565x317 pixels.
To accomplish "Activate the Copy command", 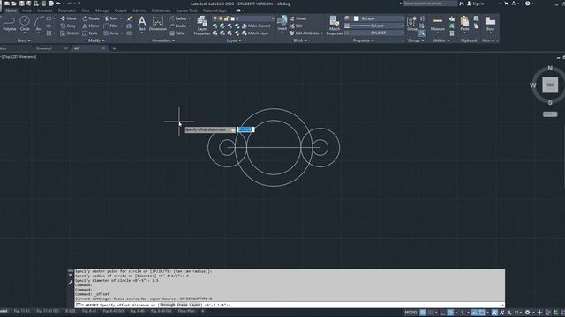I will (x=68, y=26).
